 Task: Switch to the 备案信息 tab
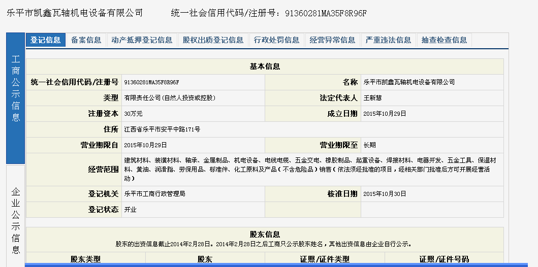(86, 40)
